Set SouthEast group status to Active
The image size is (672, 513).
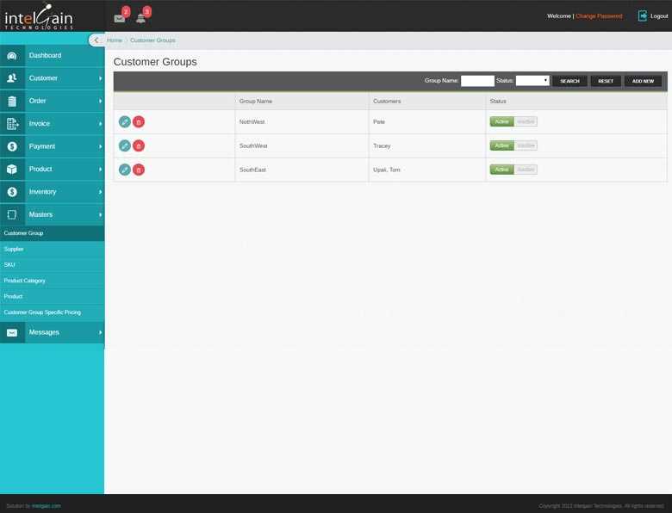coord(502,170)
